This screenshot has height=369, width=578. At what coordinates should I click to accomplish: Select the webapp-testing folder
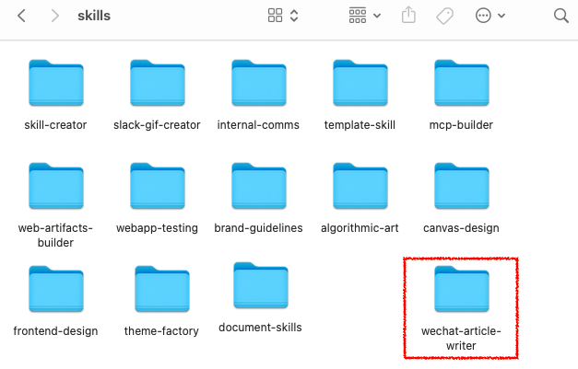[157, 187]
